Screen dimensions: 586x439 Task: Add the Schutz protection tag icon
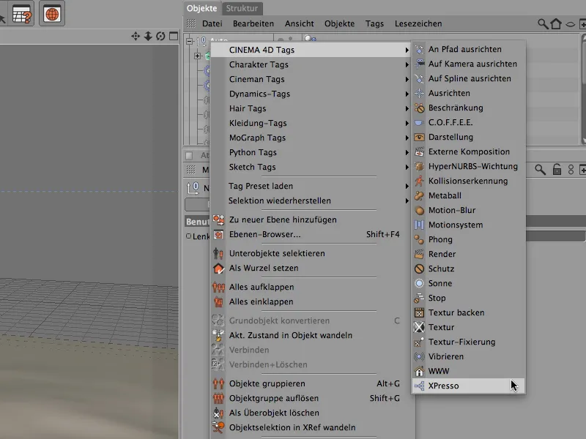click(419, 269)
